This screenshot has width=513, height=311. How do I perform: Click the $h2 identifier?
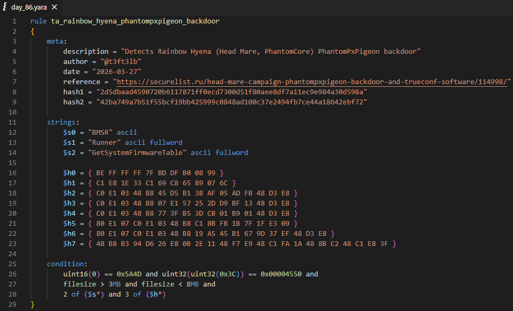[x=69, y=193]
